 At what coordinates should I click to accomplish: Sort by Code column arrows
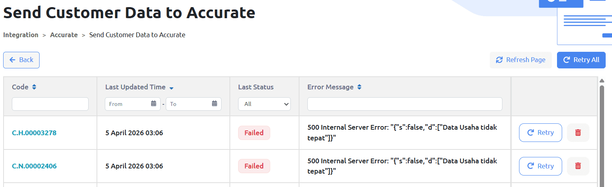pyautogui.click(x=34, y=87)
